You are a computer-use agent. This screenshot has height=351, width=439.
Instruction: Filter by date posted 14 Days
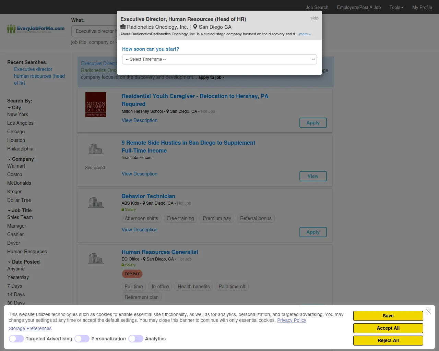pos(16,294)
